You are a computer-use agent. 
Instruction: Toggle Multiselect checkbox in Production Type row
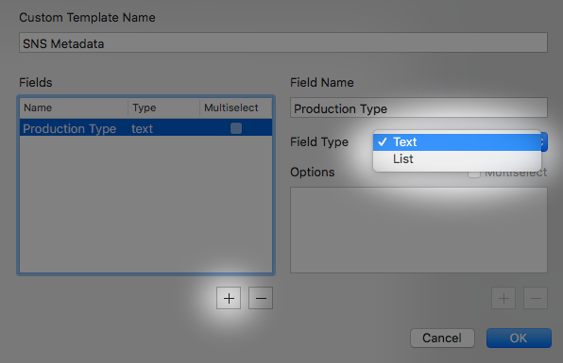pyautogui.click(x=236, y=128)
